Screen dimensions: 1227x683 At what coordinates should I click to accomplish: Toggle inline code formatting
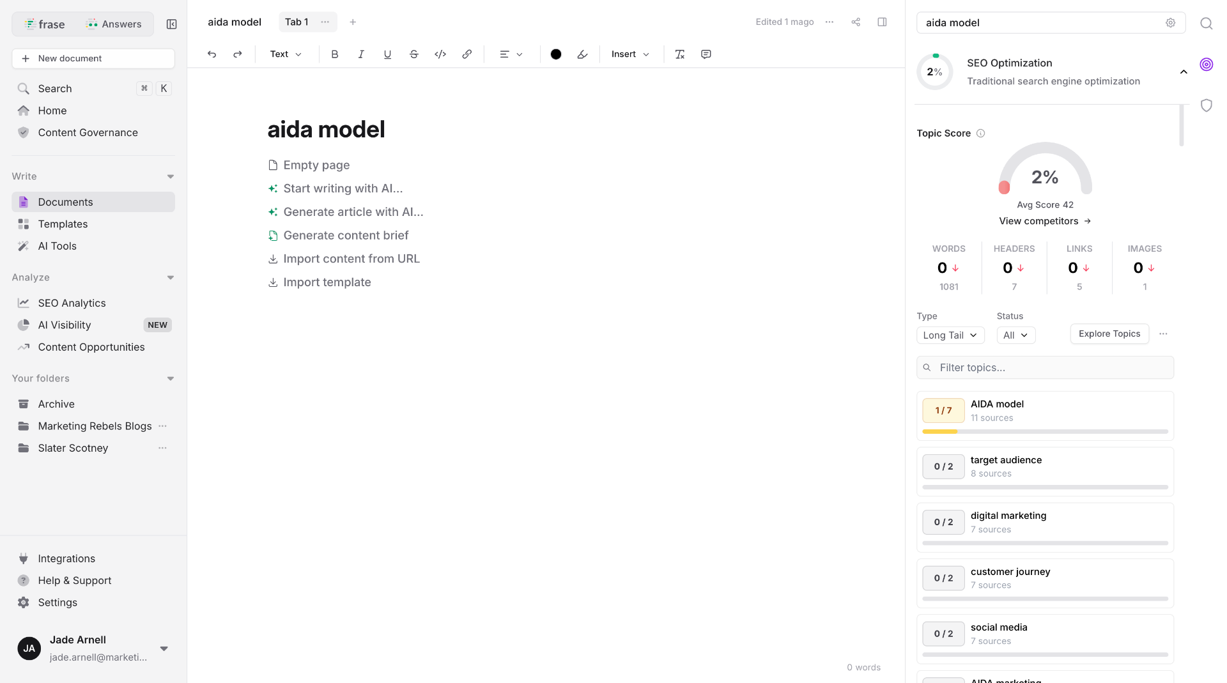click(440, 54)
